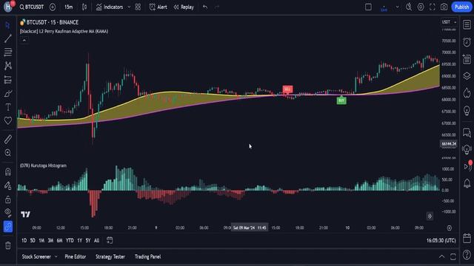Open the pattern drawing tools

(8, 66)
